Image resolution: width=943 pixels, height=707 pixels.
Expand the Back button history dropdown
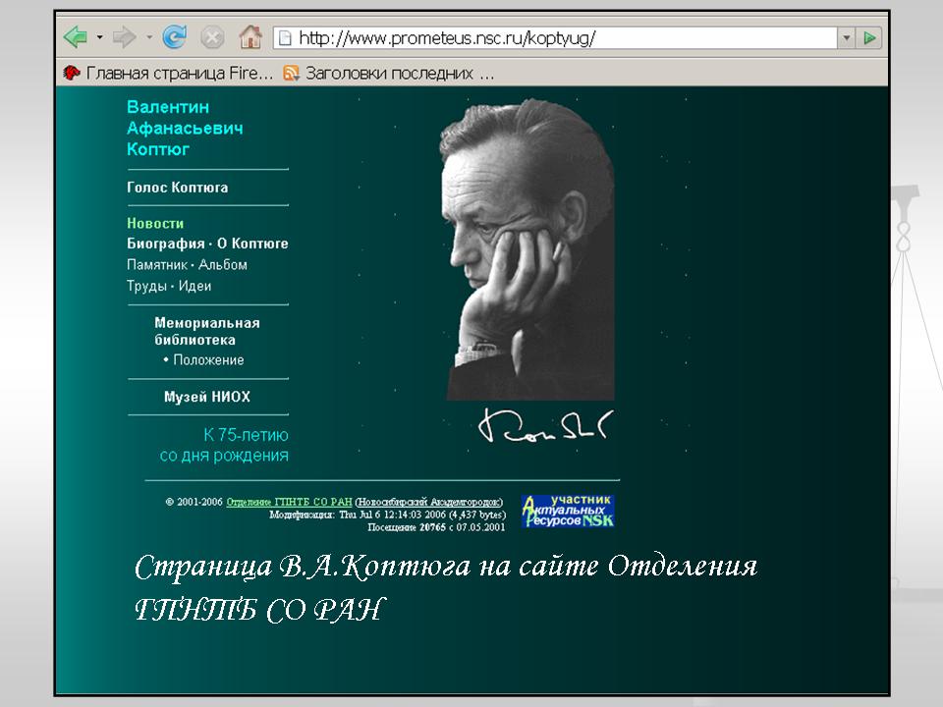pyautogui.click(x=100, y=38)
